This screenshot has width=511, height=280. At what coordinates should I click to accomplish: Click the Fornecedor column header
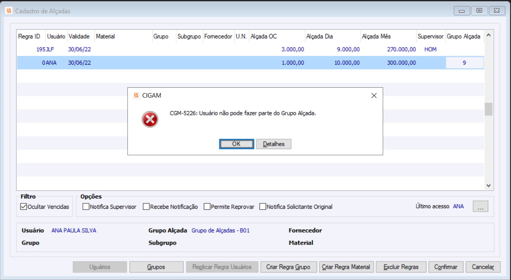pyautogui.click(x=218, y=37)
